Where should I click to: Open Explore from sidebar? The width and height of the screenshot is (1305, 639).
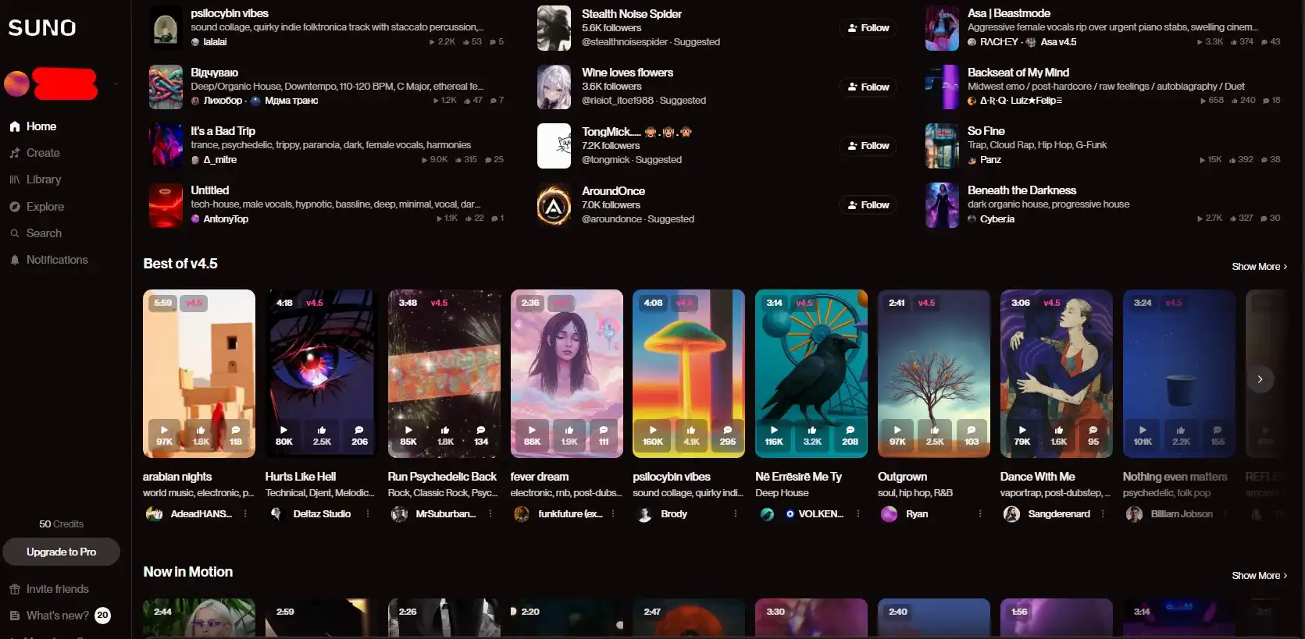pos(37,207)
